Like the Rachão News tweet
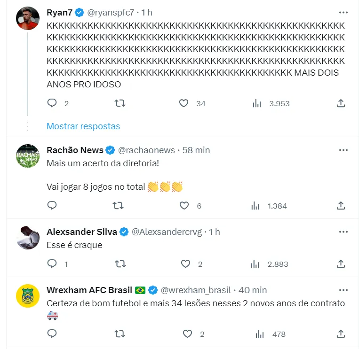 185,206
